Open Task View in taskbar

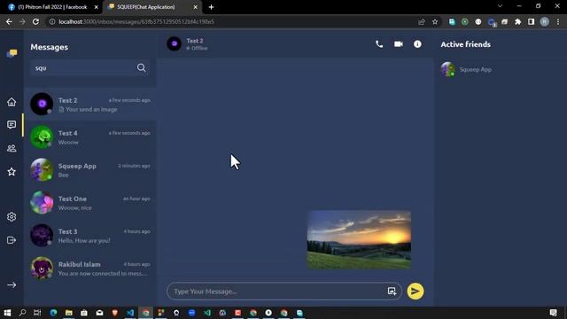click(37, 313)
